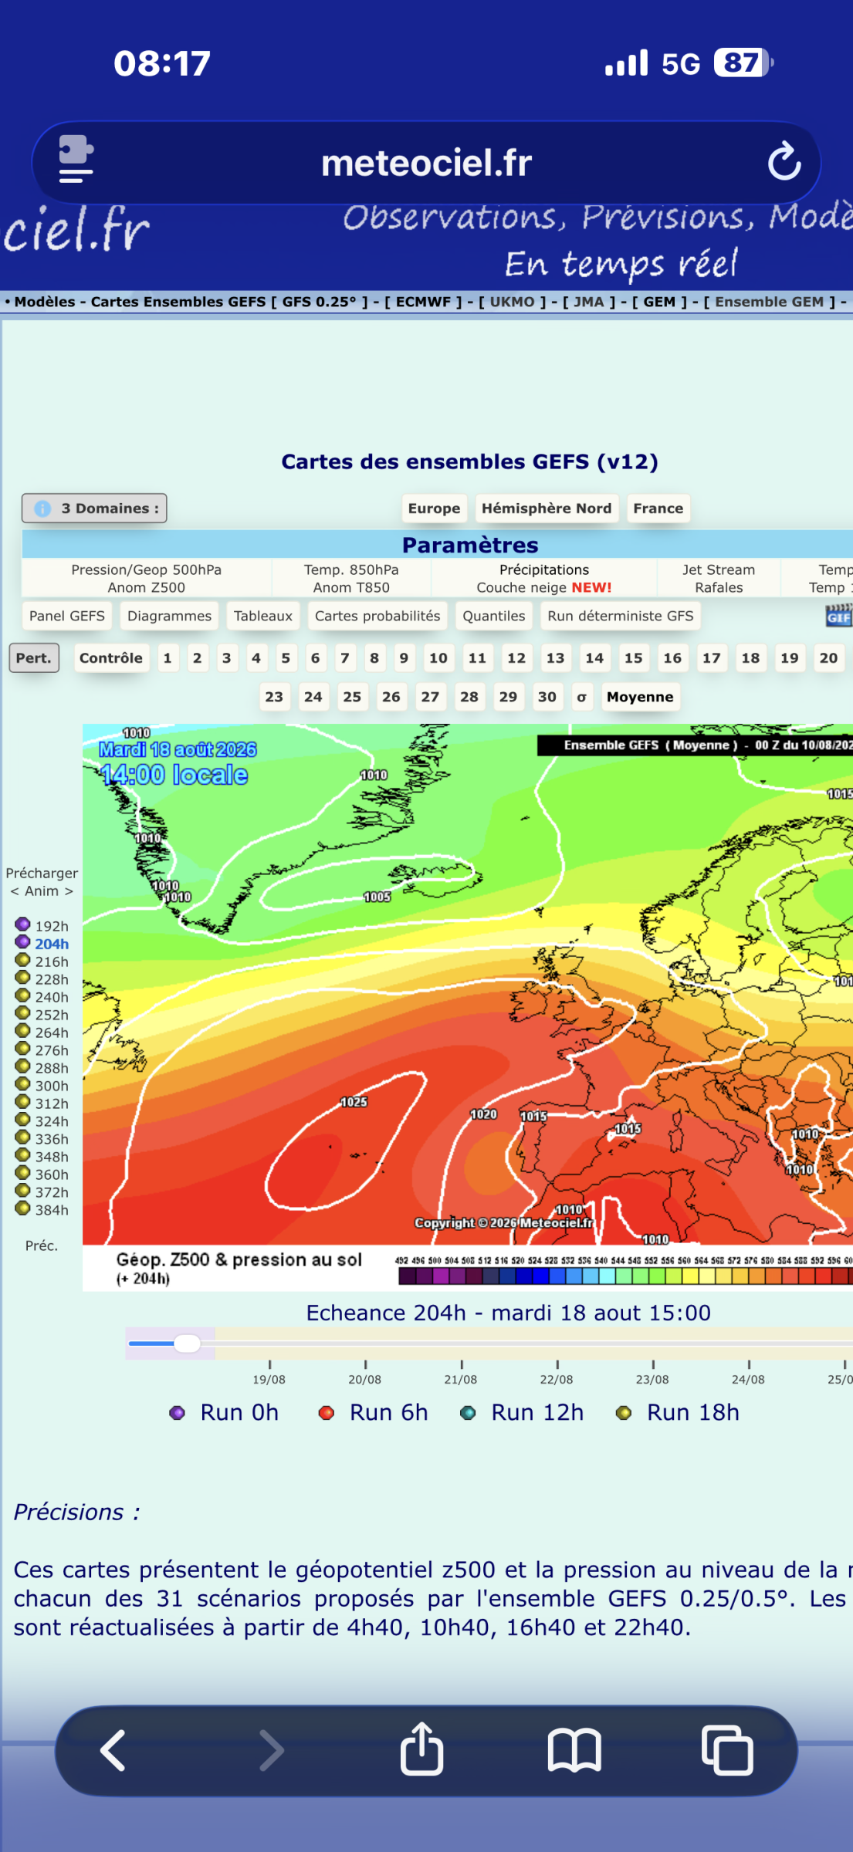Select perturbation member 25
Screen dimensions: 853x1852
pyautogui.click(x=352, y=697)
